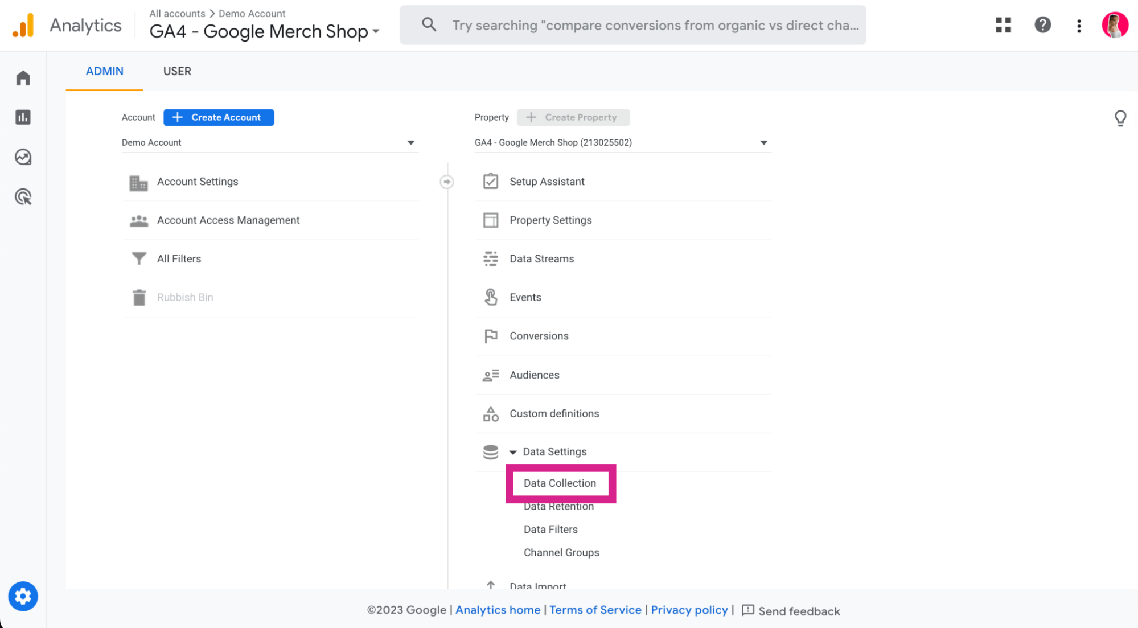Switch to the USER tab
Screen dimensions: 1138x628
coord(177,71)
